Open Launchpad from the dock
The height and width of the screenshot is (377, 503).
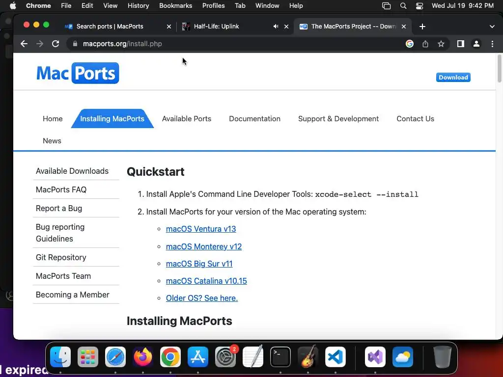tap(88, 357)
